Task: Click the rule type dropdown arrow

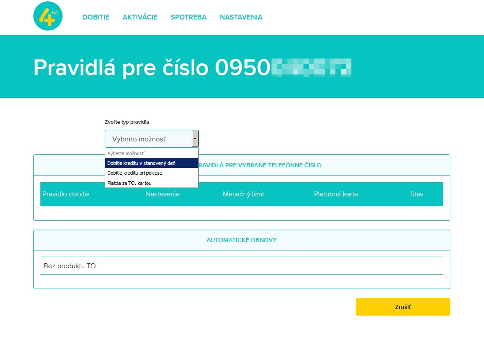Action: 195,139
